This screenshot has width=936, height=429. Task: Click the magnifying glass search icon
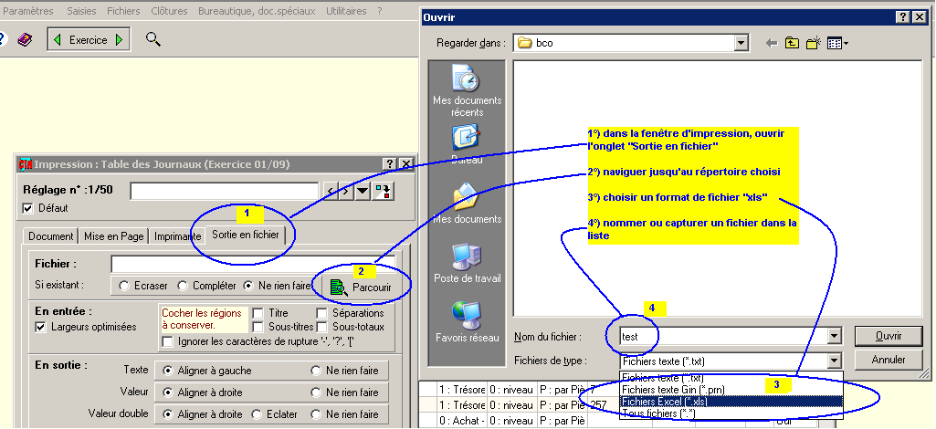[153, 39]
